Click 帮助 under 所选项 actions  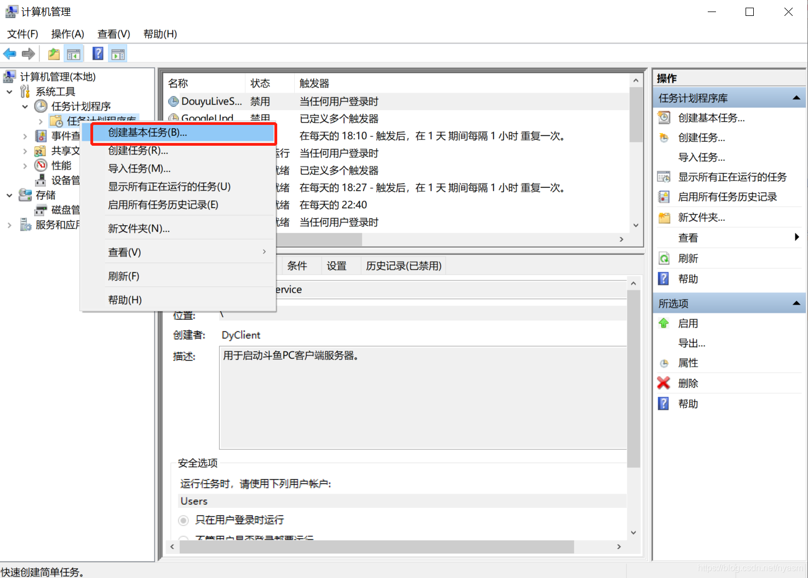pos(688,404)
